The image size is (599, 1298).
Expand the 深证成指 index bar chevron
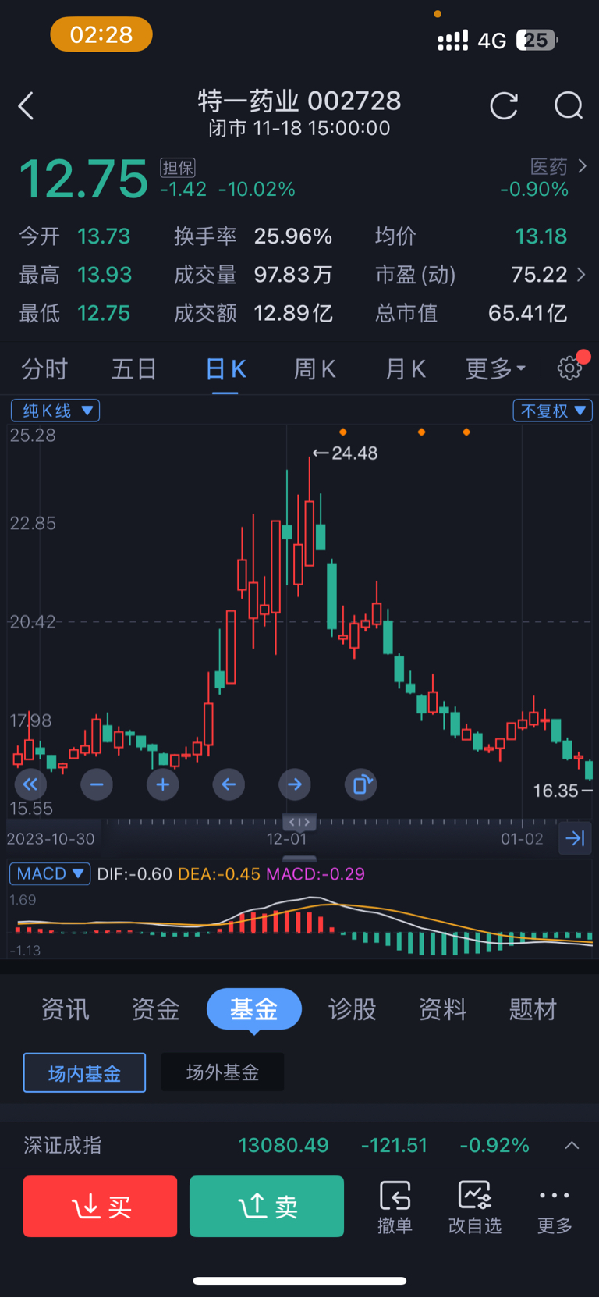572,1145
